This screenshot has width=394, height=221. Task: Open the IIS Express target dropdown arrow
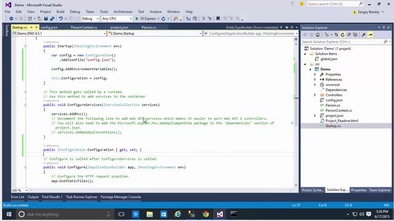click(158, 19)
